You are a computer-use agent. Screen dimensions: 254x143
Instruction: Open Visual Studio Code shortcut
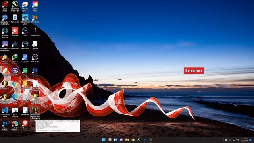5,112
